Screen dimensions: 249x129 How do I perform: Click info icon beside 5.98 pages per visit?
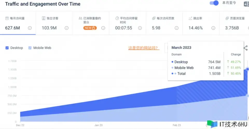177,28
